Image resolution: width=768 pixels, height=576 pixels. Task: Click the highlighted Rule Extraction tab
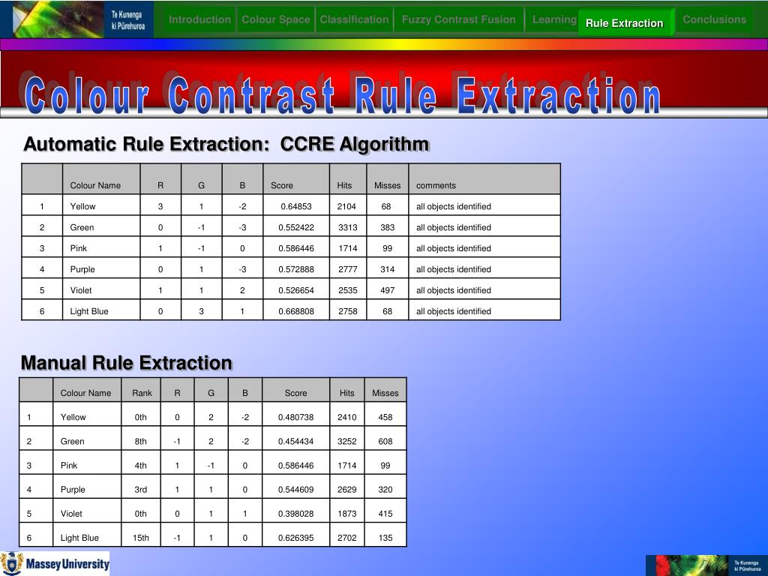pos(625,23)
